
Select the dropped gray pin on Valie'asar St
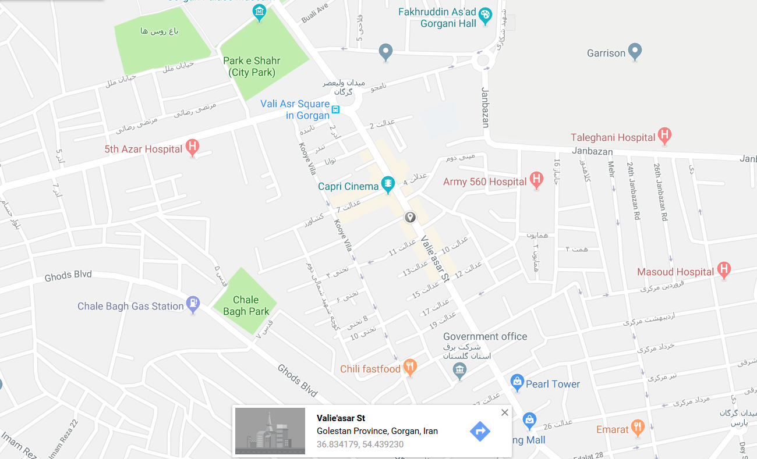pos(410,218)
